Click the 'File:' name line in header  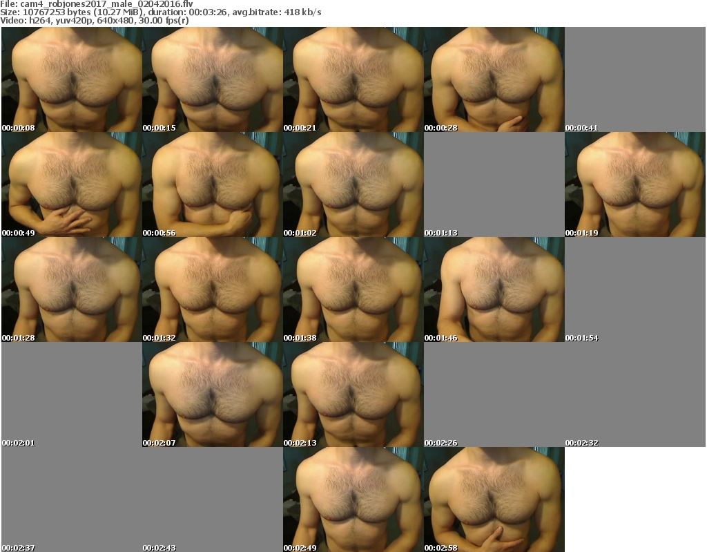(97, 4)
